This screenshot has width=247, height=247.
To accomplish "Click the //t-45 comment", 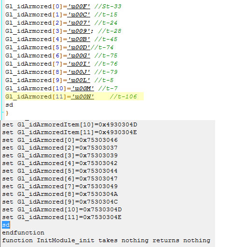I will coord(106,40).
